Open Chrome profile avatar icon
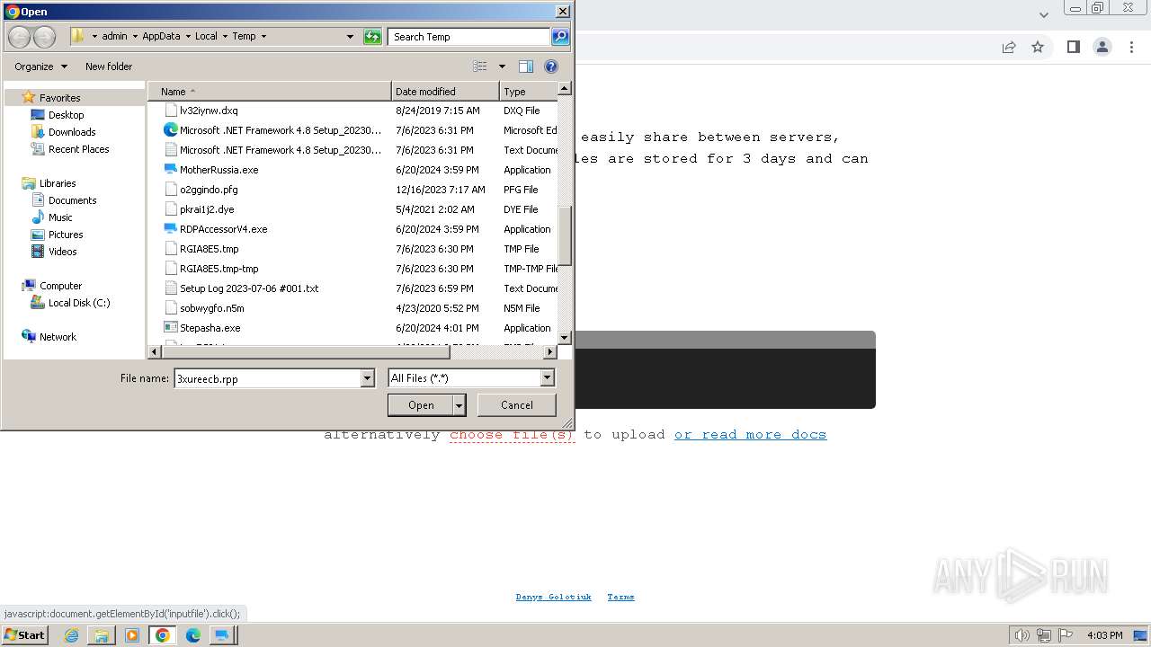Image resolution: width=1151 pixels, height=647 pixels. click(1102, 47)
